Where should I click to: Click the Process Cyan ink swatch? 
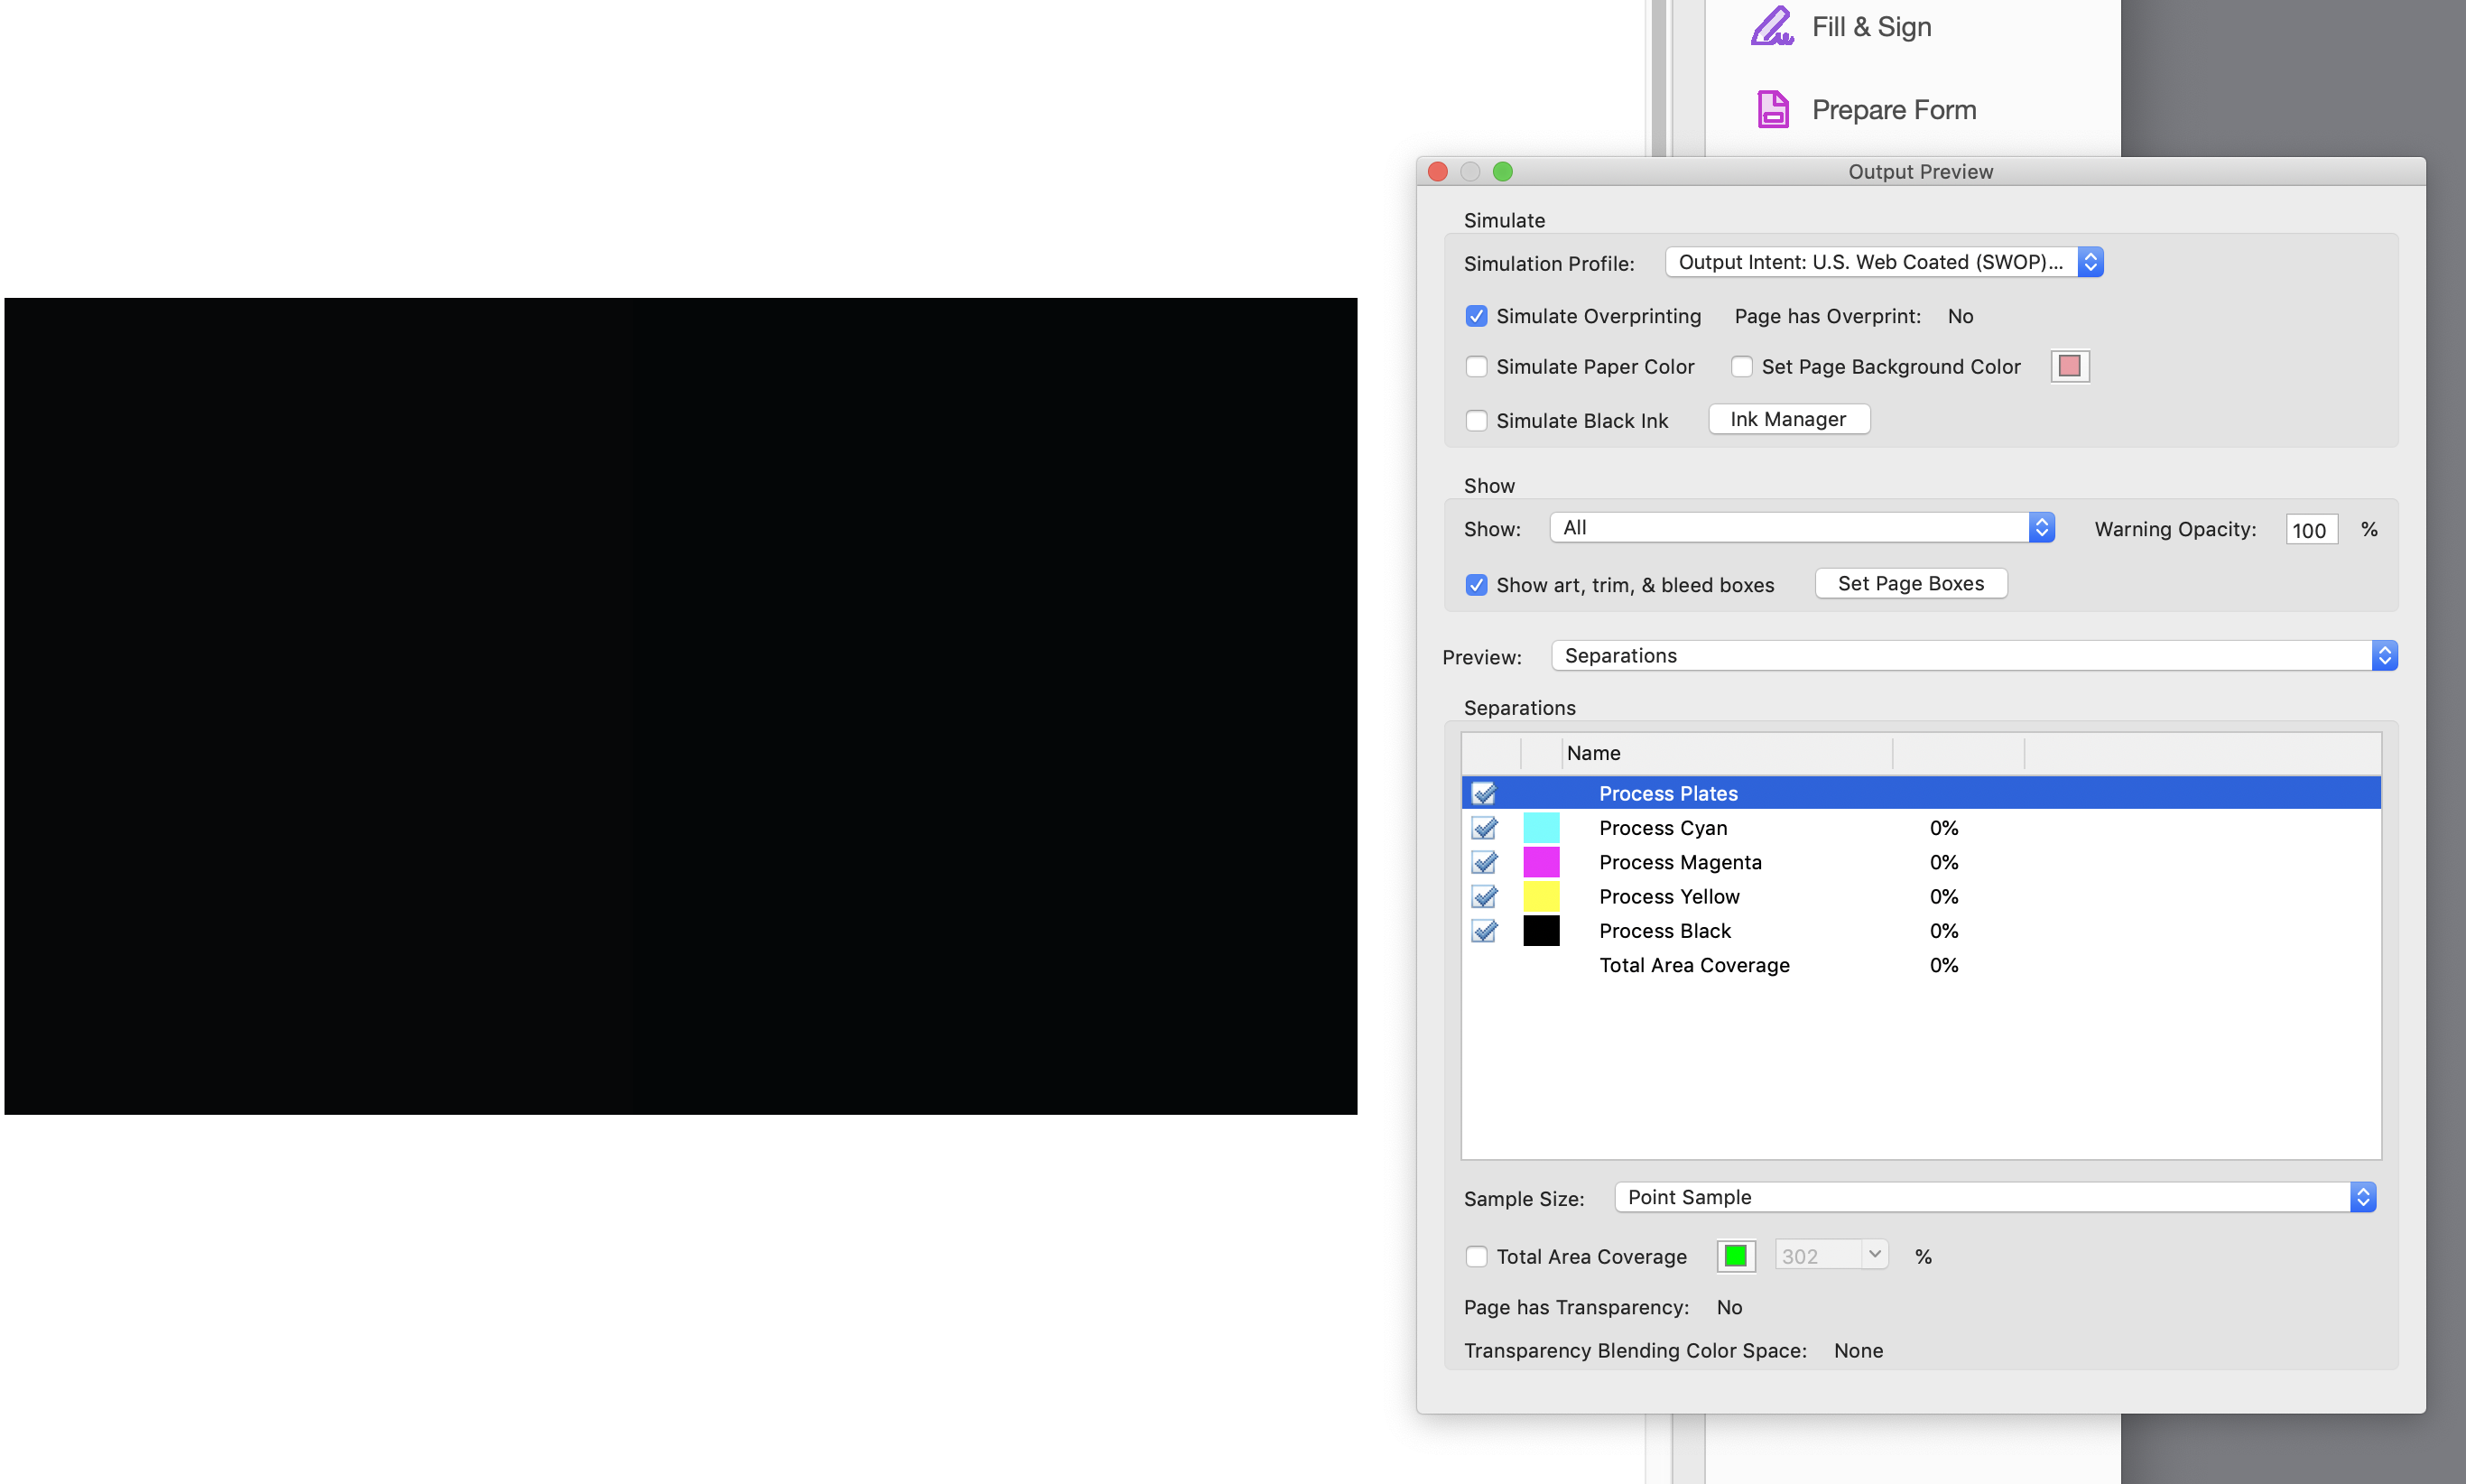click(x=1540, y=827)
